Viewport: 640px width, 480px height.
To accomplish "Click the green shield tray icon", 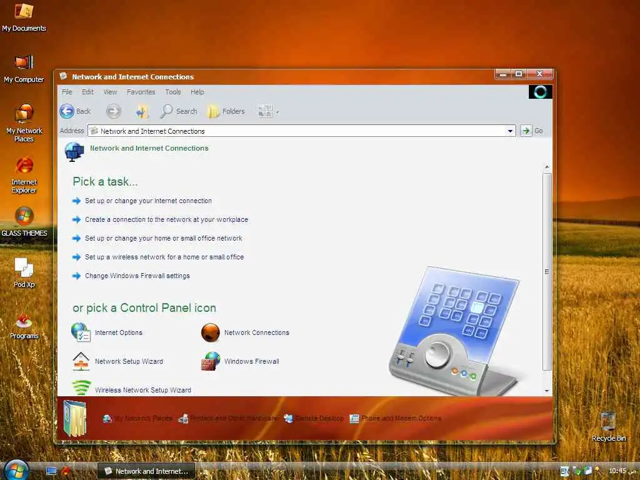I will (577, 471).
